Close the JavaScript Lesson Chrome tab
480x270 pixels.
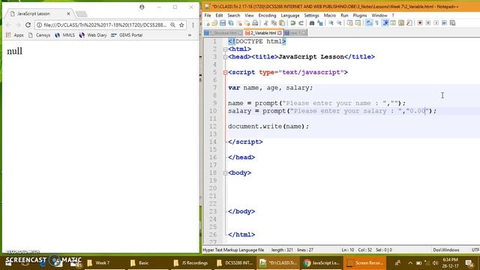(x=68, y=13)
